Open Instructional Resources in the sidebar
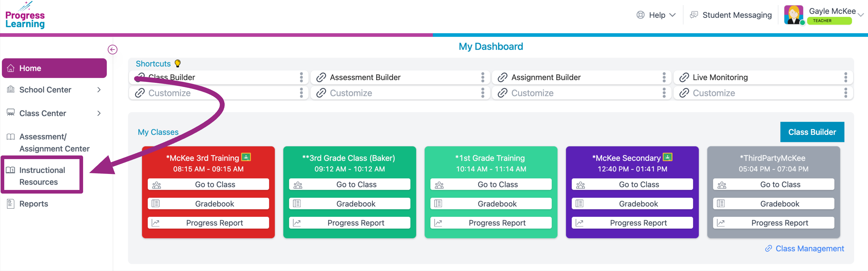The image size is (868, 271). coord(42,175)
